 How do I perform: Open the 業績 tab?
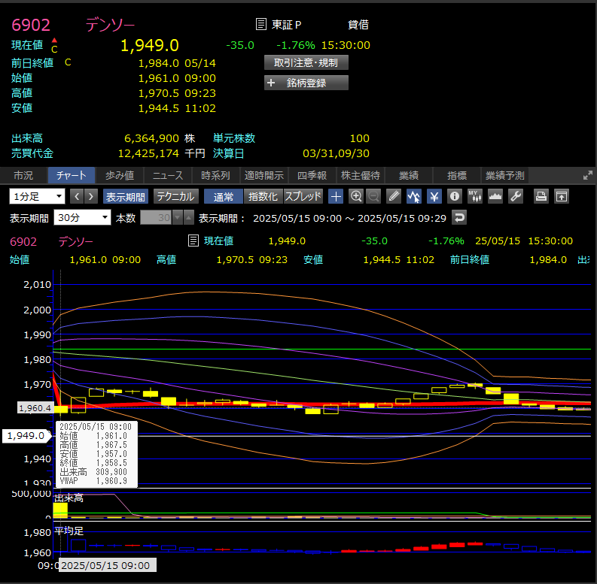(409, 175)
